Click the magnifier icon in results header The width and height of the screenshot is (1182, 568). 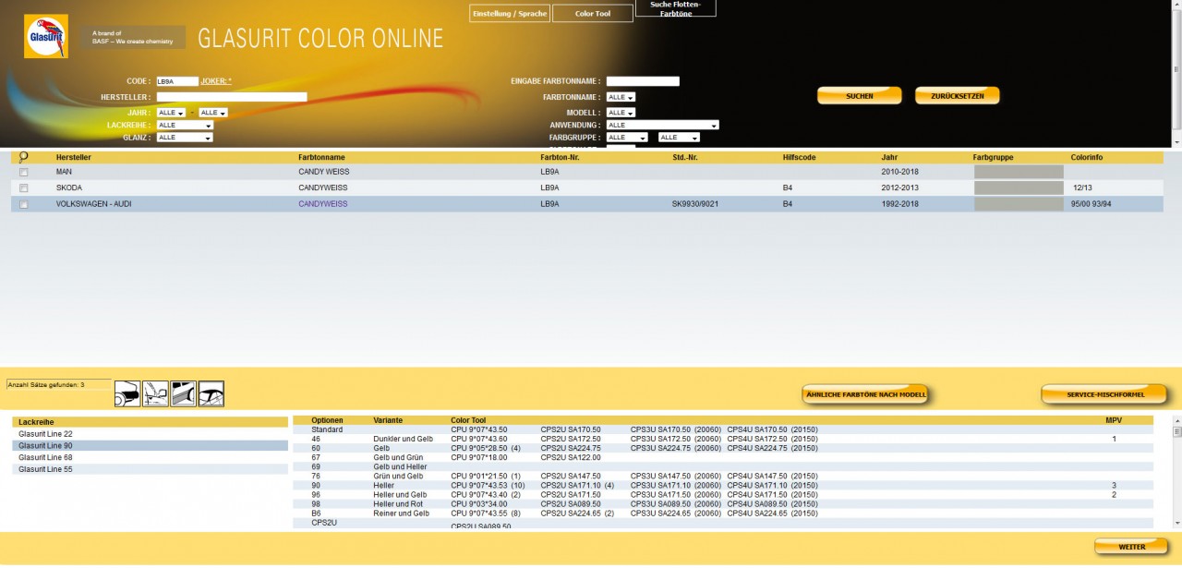[24, 158]
